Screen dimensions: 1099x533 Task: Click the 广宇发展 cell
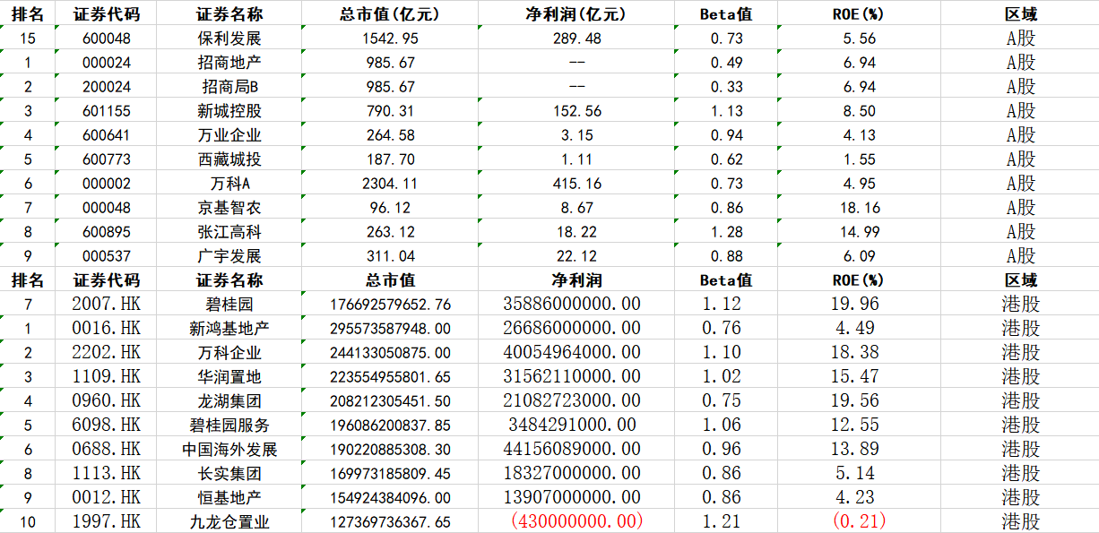tap(229, 256)
